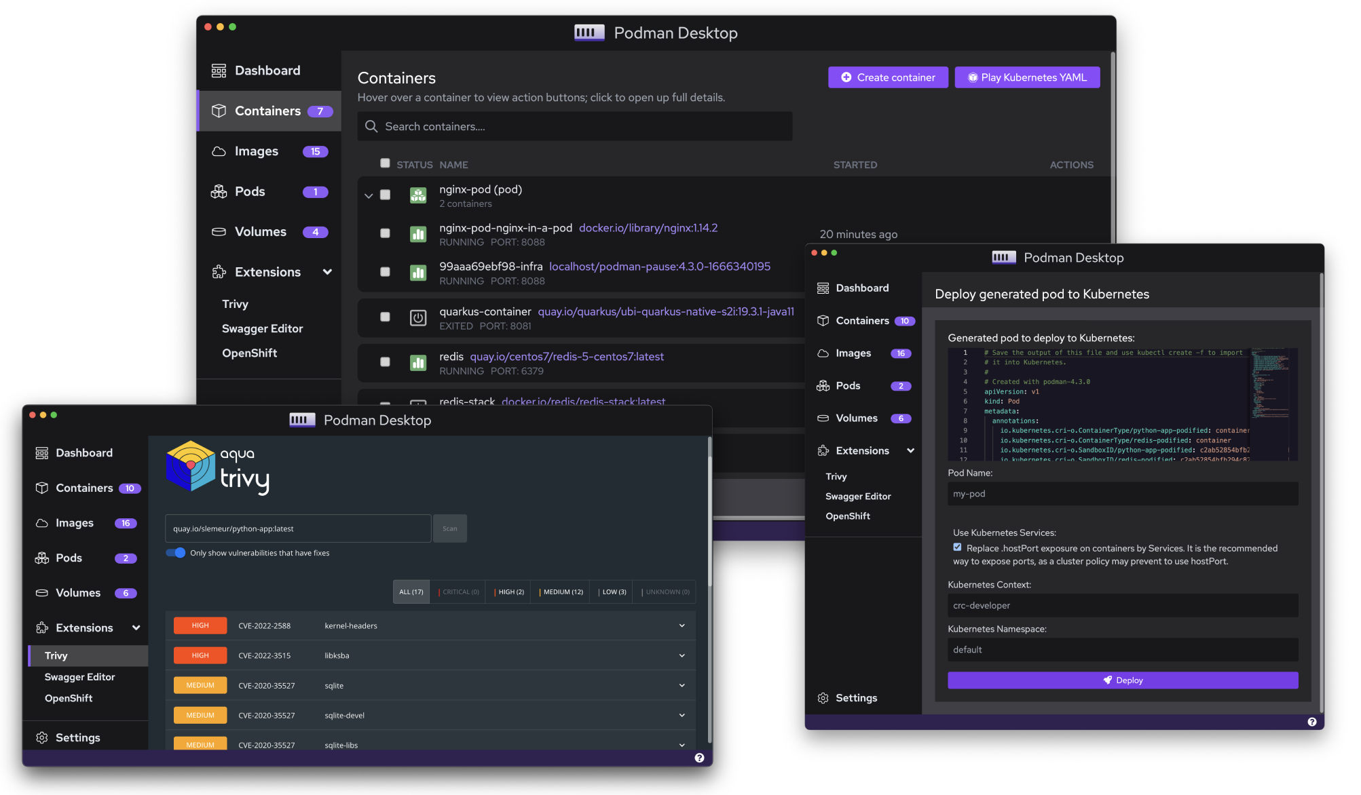Click the Create container button
This screenshot has height=795, width=1361.
(888, 77)
